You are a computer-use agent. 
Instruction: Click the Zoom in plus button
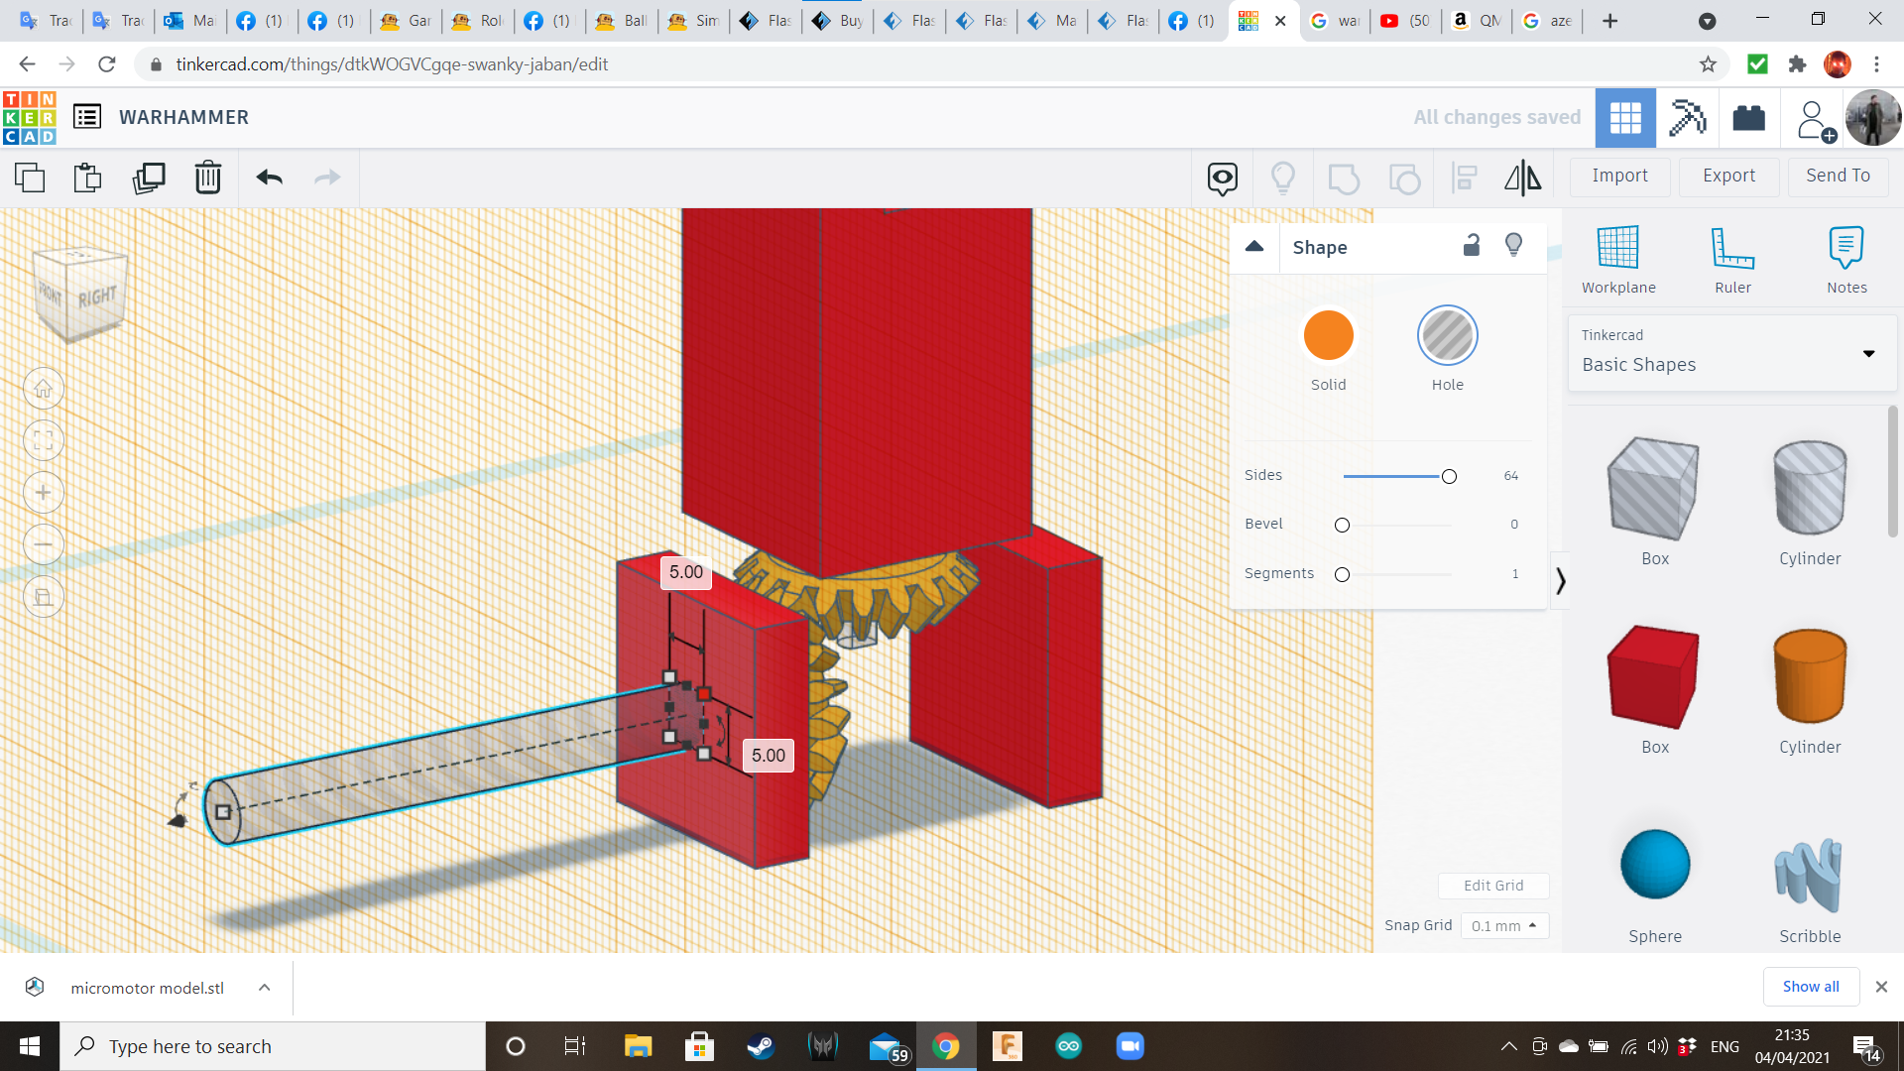44,493
